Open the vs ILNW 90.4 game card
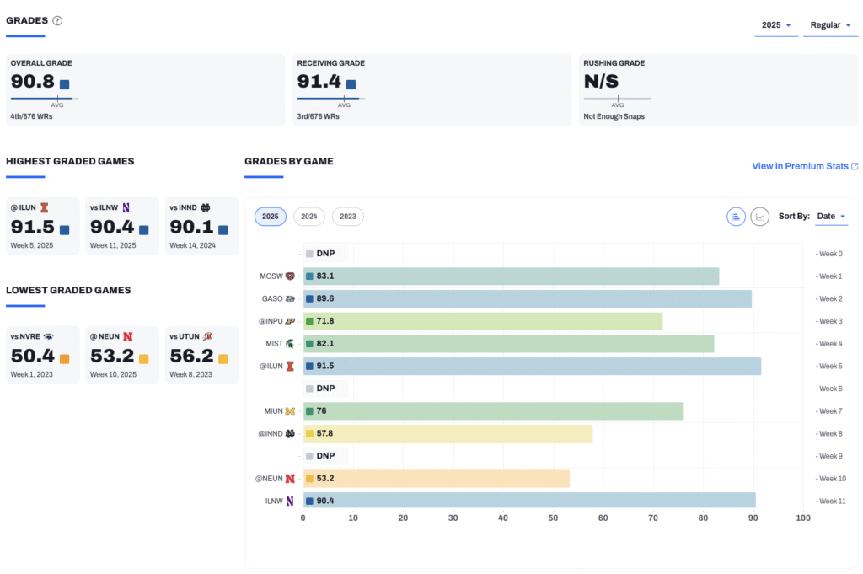The height and width of the screenshot is (574, 863). [121, 226]
